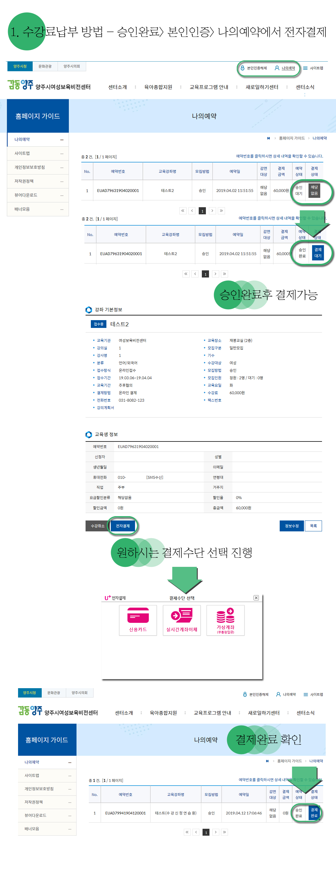This screenshot has width=336, height=882.
Task: Open 육아종합지원 menu in first screenshot
Action: click(x=158, y=87)
